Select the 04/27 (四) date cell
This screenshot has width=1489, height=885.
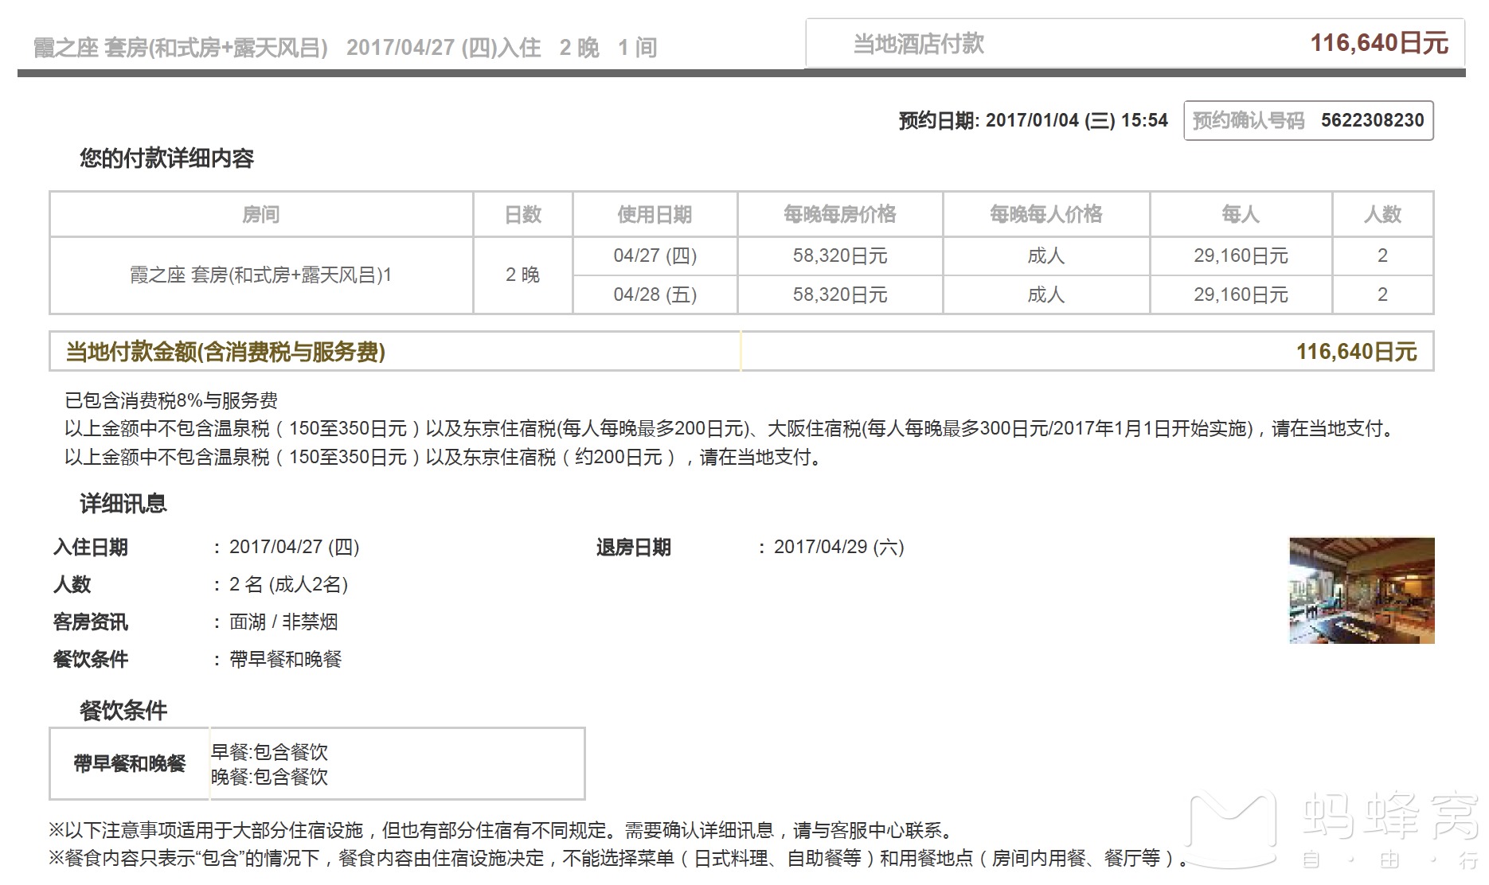tap(655, 255)
